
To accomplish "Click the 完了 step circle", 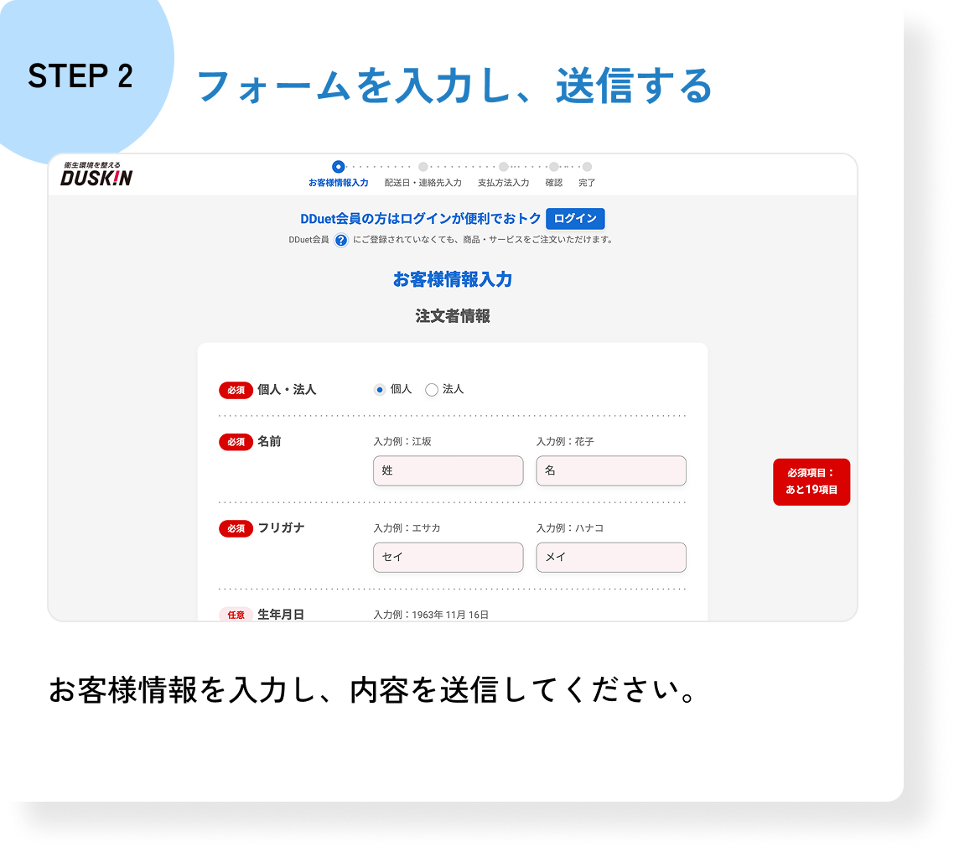I will tap(587, 167).
